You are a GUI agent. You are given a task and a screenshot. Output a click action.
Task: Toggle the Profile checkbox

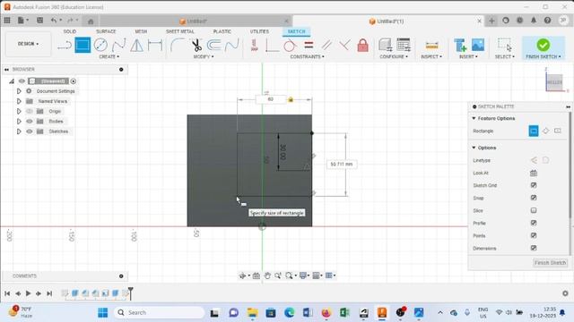click(x=534, y=223)
